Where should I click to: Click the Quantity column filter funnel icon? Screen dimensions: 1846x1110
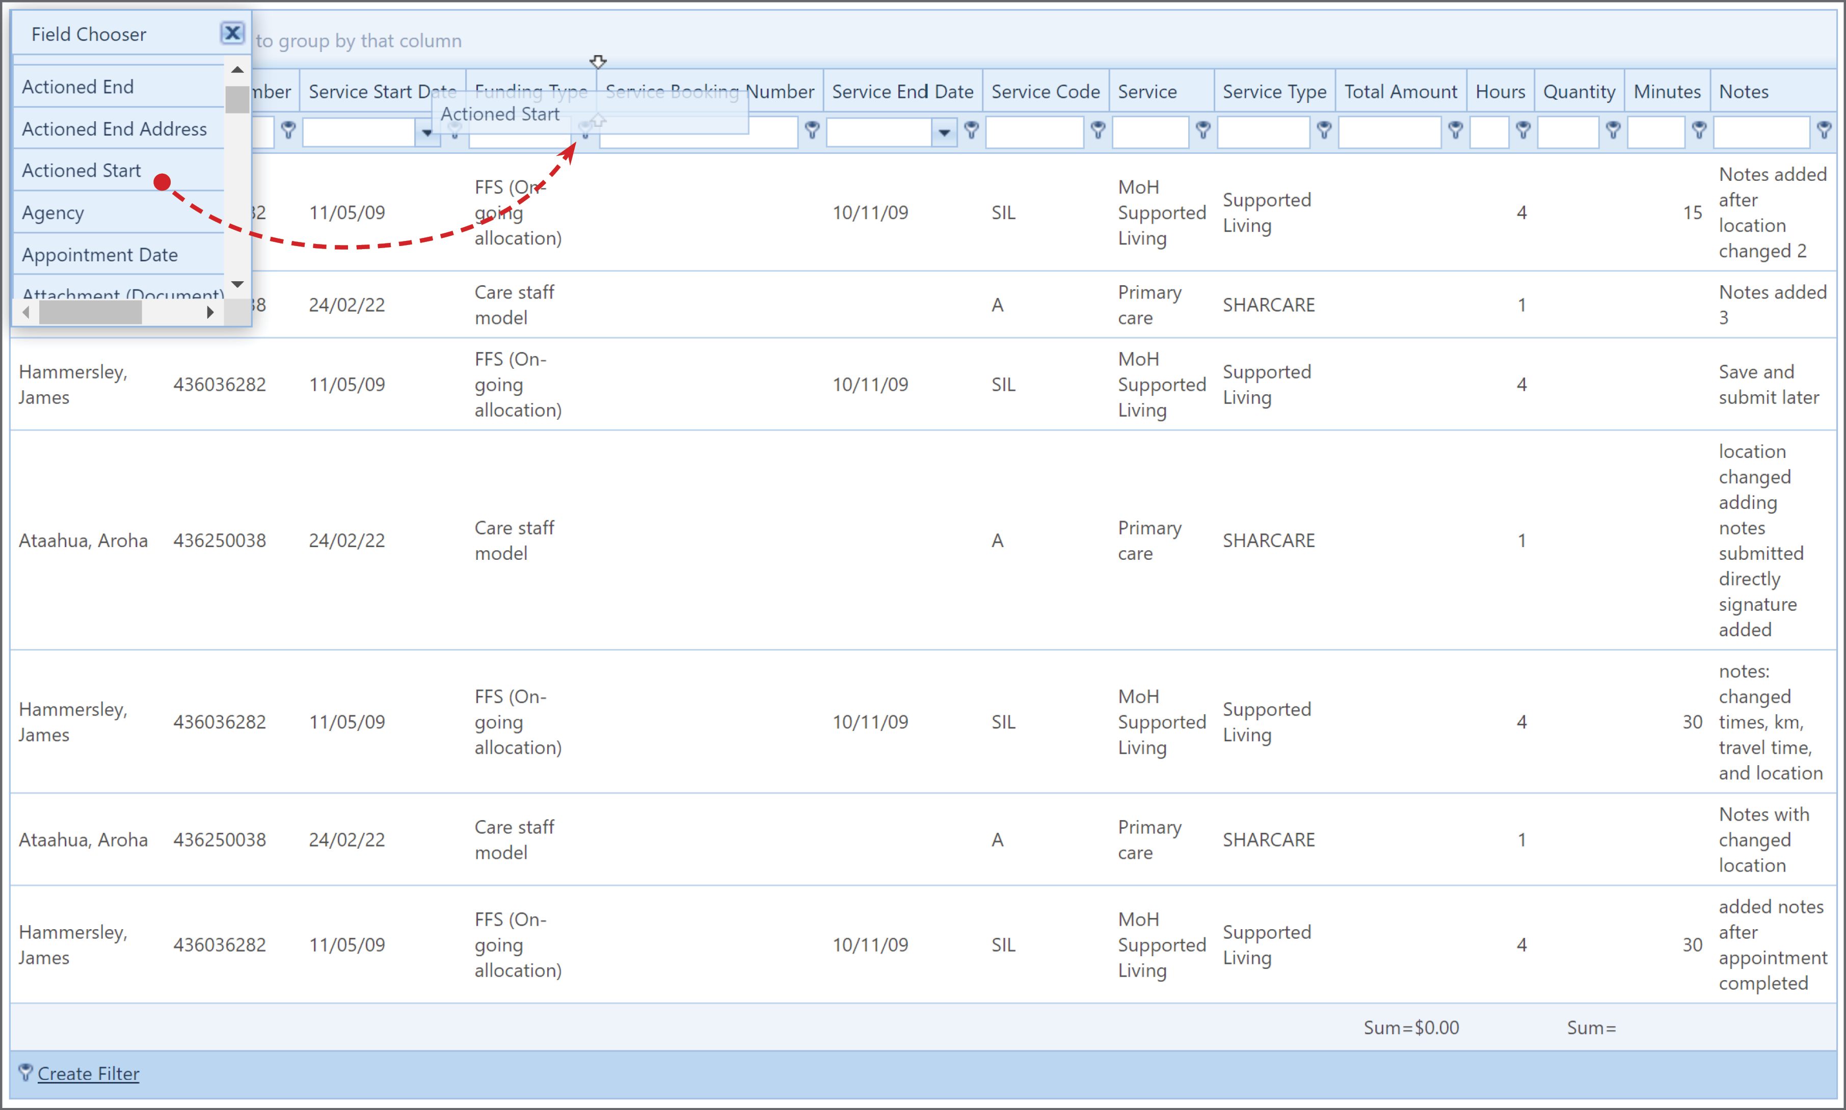coord(1613,131)
